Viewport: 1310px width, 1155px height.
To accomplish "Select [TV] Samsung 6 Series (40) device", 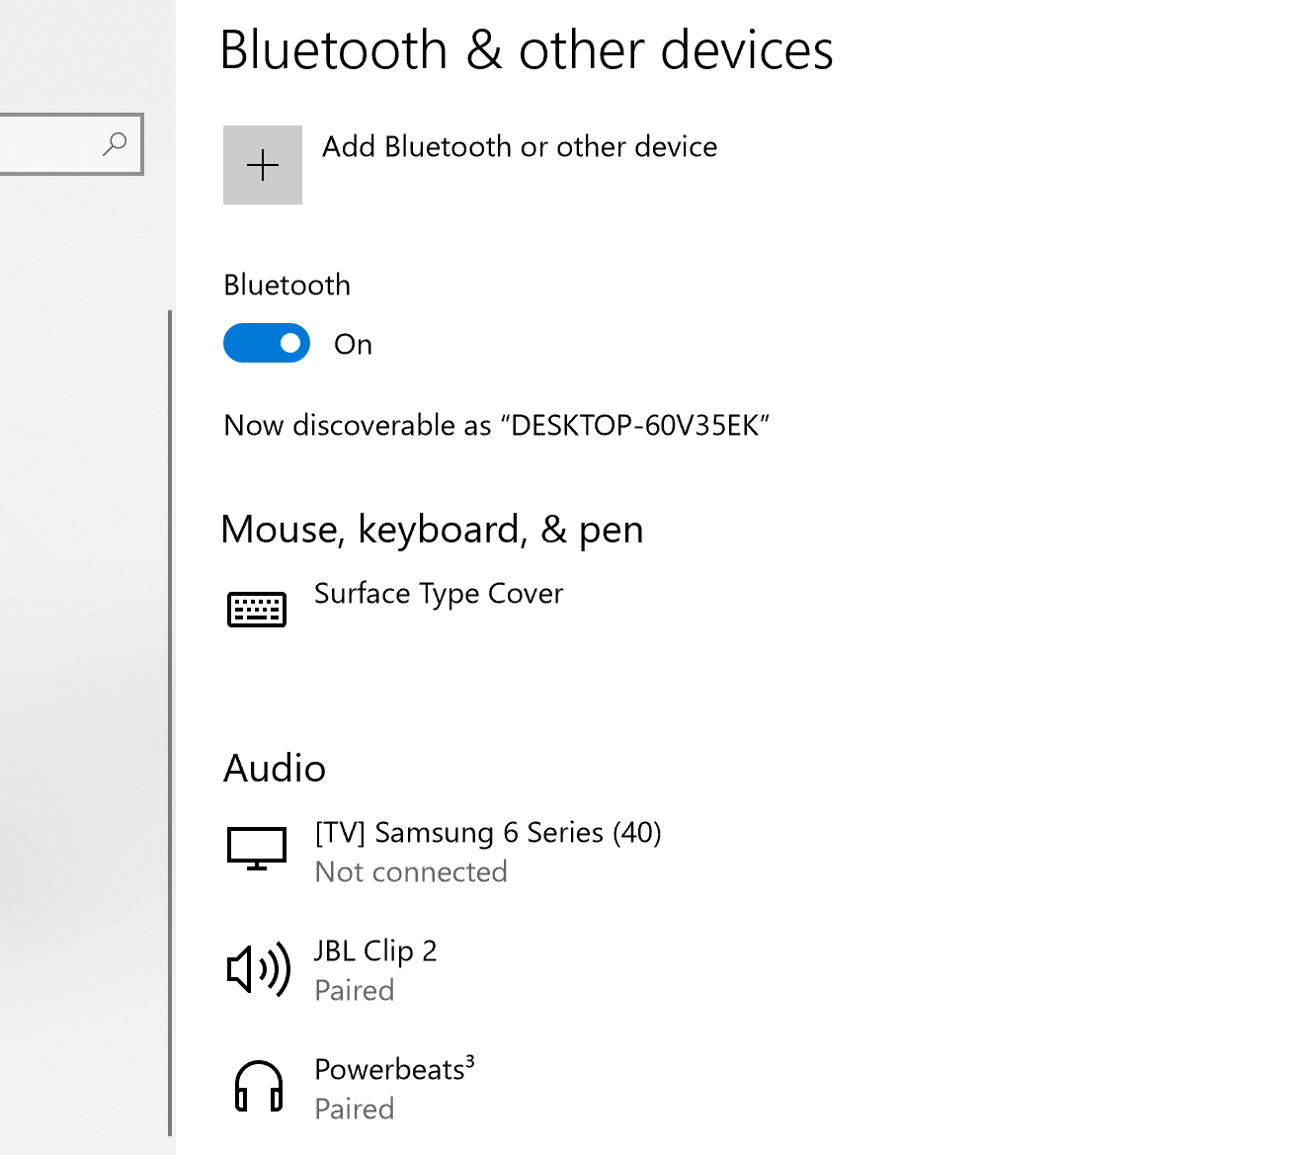I will [x=488, y=833].
